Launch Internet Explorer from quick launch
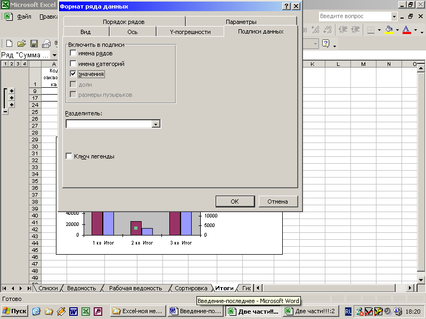Image resolution: width=426 pixels, height=319 pixels. pyautogui.click(x=36, y=311)
